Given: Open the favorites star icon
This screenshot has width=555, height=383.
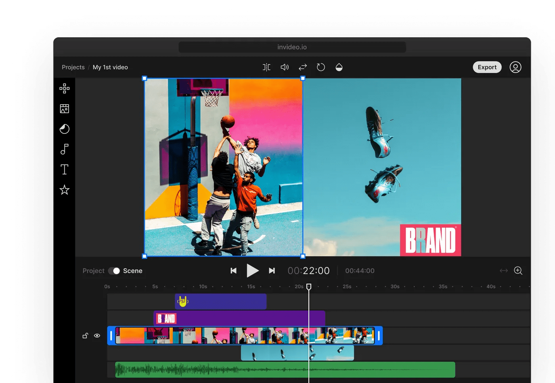Looking at the screenshot, I should [65, 190].
